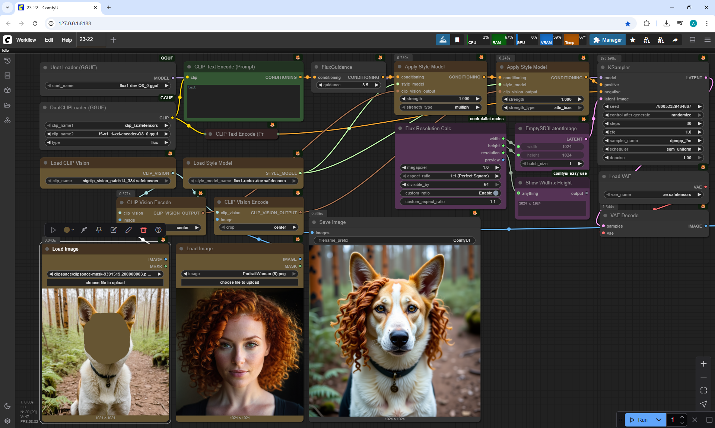715x428 pixels.
Task: Open node color picker dropdown
Action: (69, 230)
